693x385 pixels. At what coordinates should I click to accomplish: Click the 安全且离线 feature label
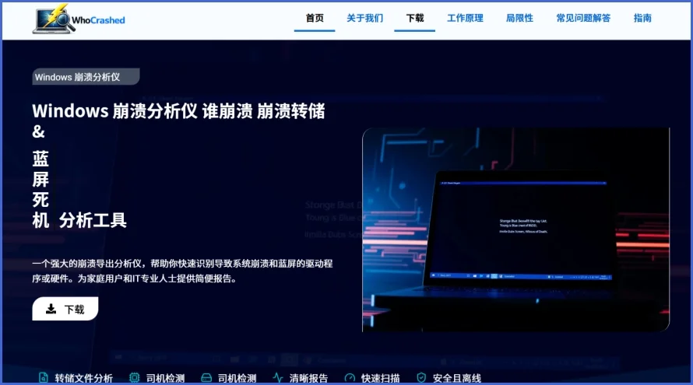click(x=456, y=378)
